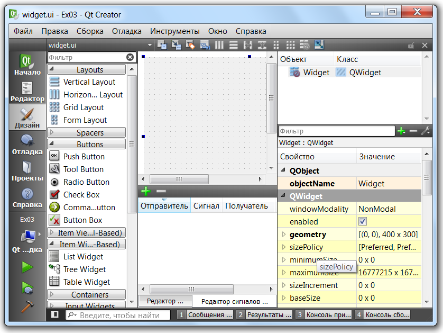Click the hammer Build icon

[27, 307]
